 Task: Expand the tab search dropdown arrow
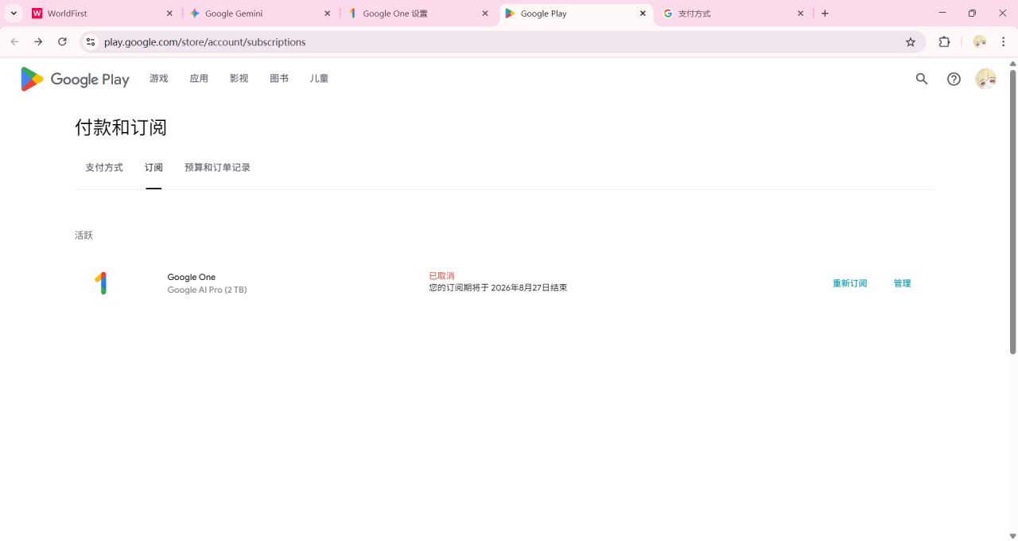point(14,14)
